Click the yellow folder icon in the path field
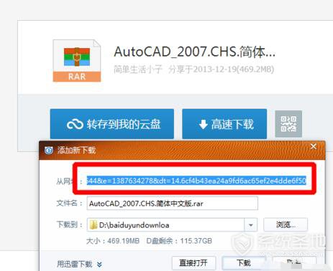This screenshot has width=333, height=271. click(93, 225)
